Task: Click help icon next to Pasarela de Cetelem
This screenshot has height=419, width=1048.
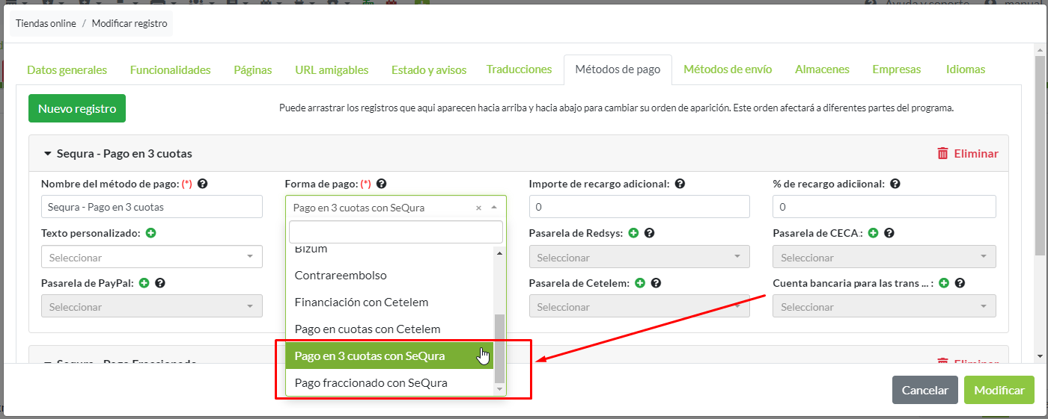Action: [656, 283]
